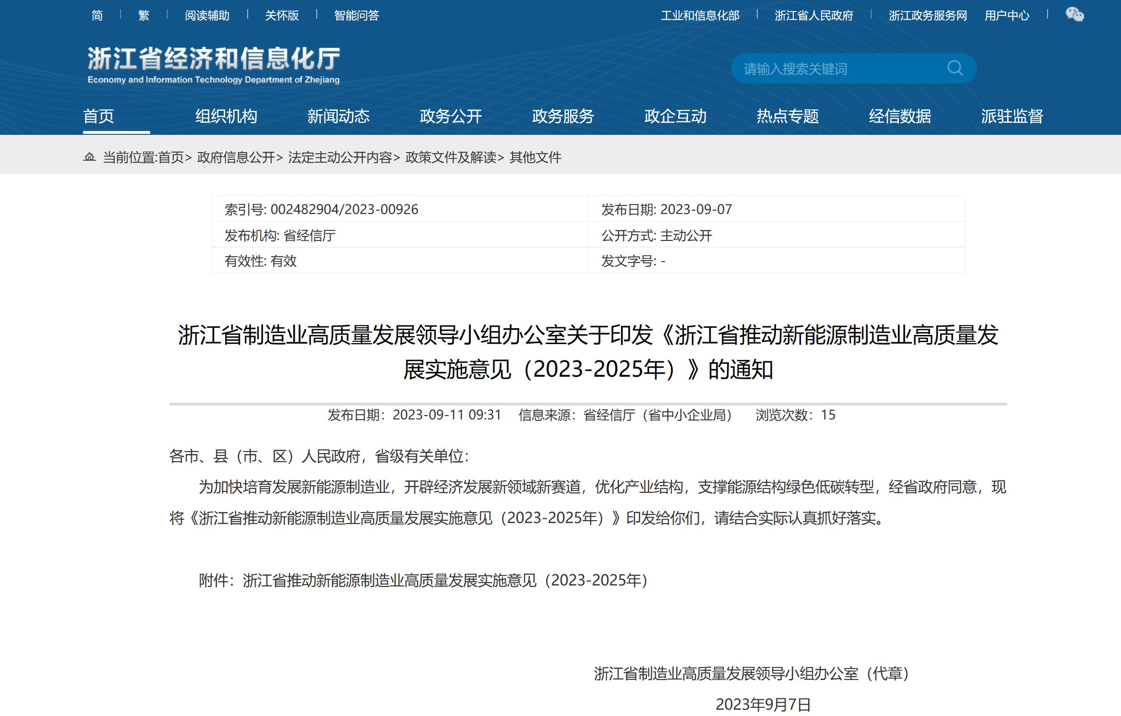The width and height of the screenshot is (1121, 716).
Task: Click breadcrumb 首页 link
Action: pos(171,157)
